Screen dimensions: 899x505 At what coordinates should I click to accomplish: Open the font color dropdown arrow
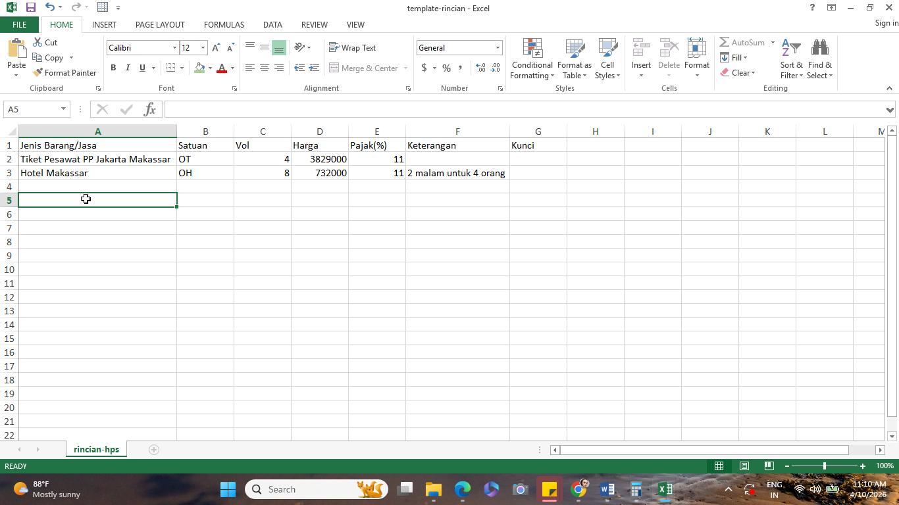click(x=232, y=68)
